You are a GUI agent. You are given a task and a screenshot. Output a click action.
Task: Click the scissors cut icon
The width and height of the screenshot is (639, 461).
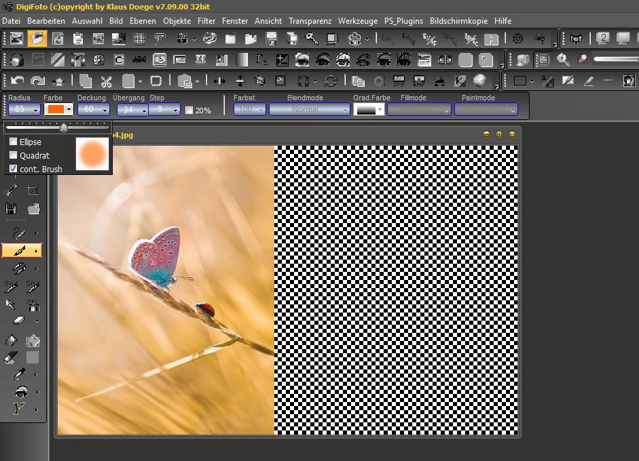[106, 81]
